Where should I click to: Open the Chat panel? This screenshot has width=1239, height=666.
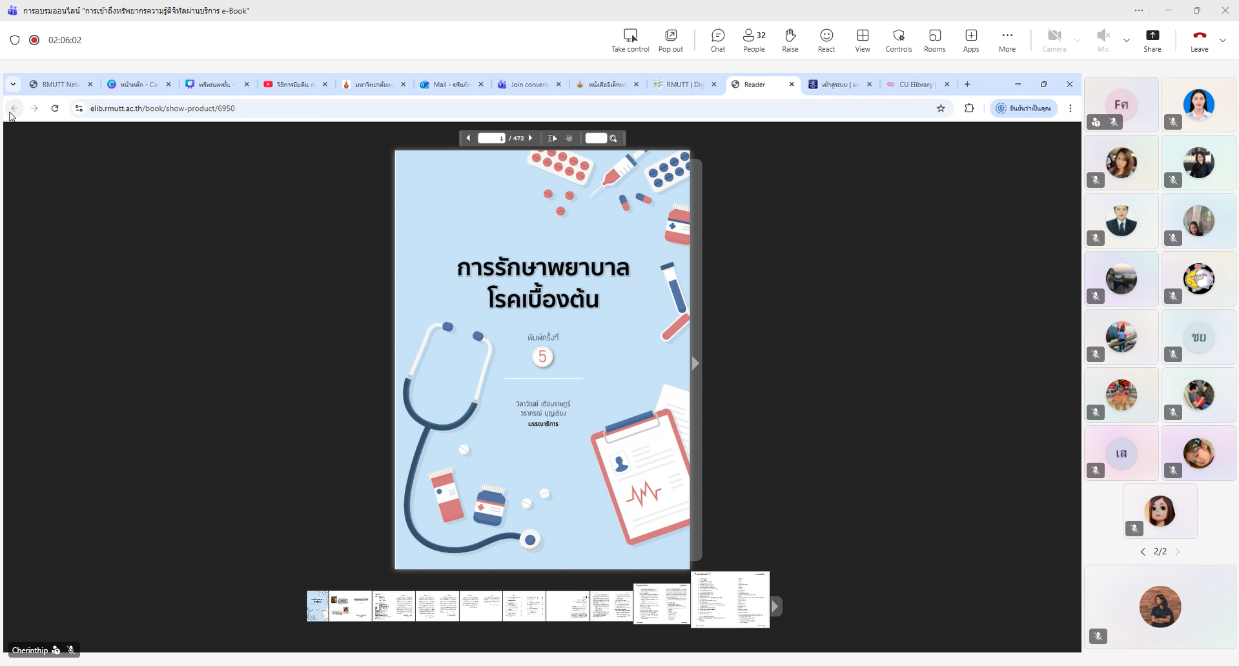click(x=717, y=40)
